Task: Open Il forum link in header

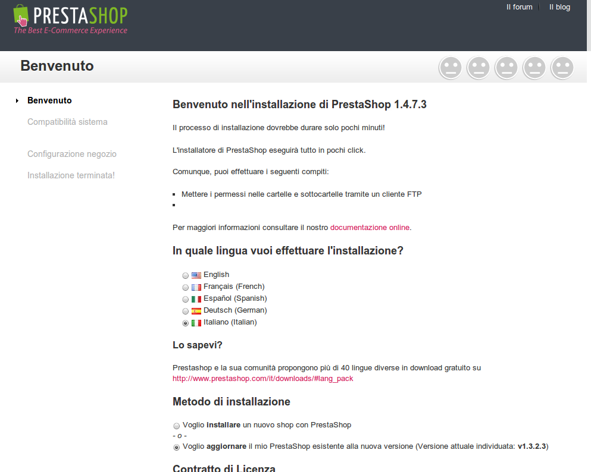Action: (520, 7)
